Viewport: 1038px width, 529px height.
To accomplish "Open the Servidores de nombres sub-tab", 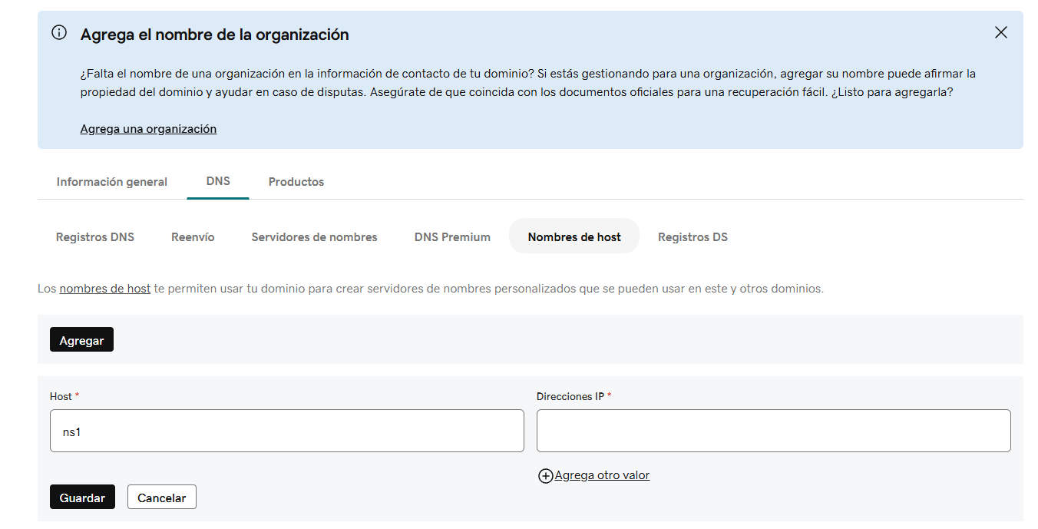I will [x=314, y=237].
